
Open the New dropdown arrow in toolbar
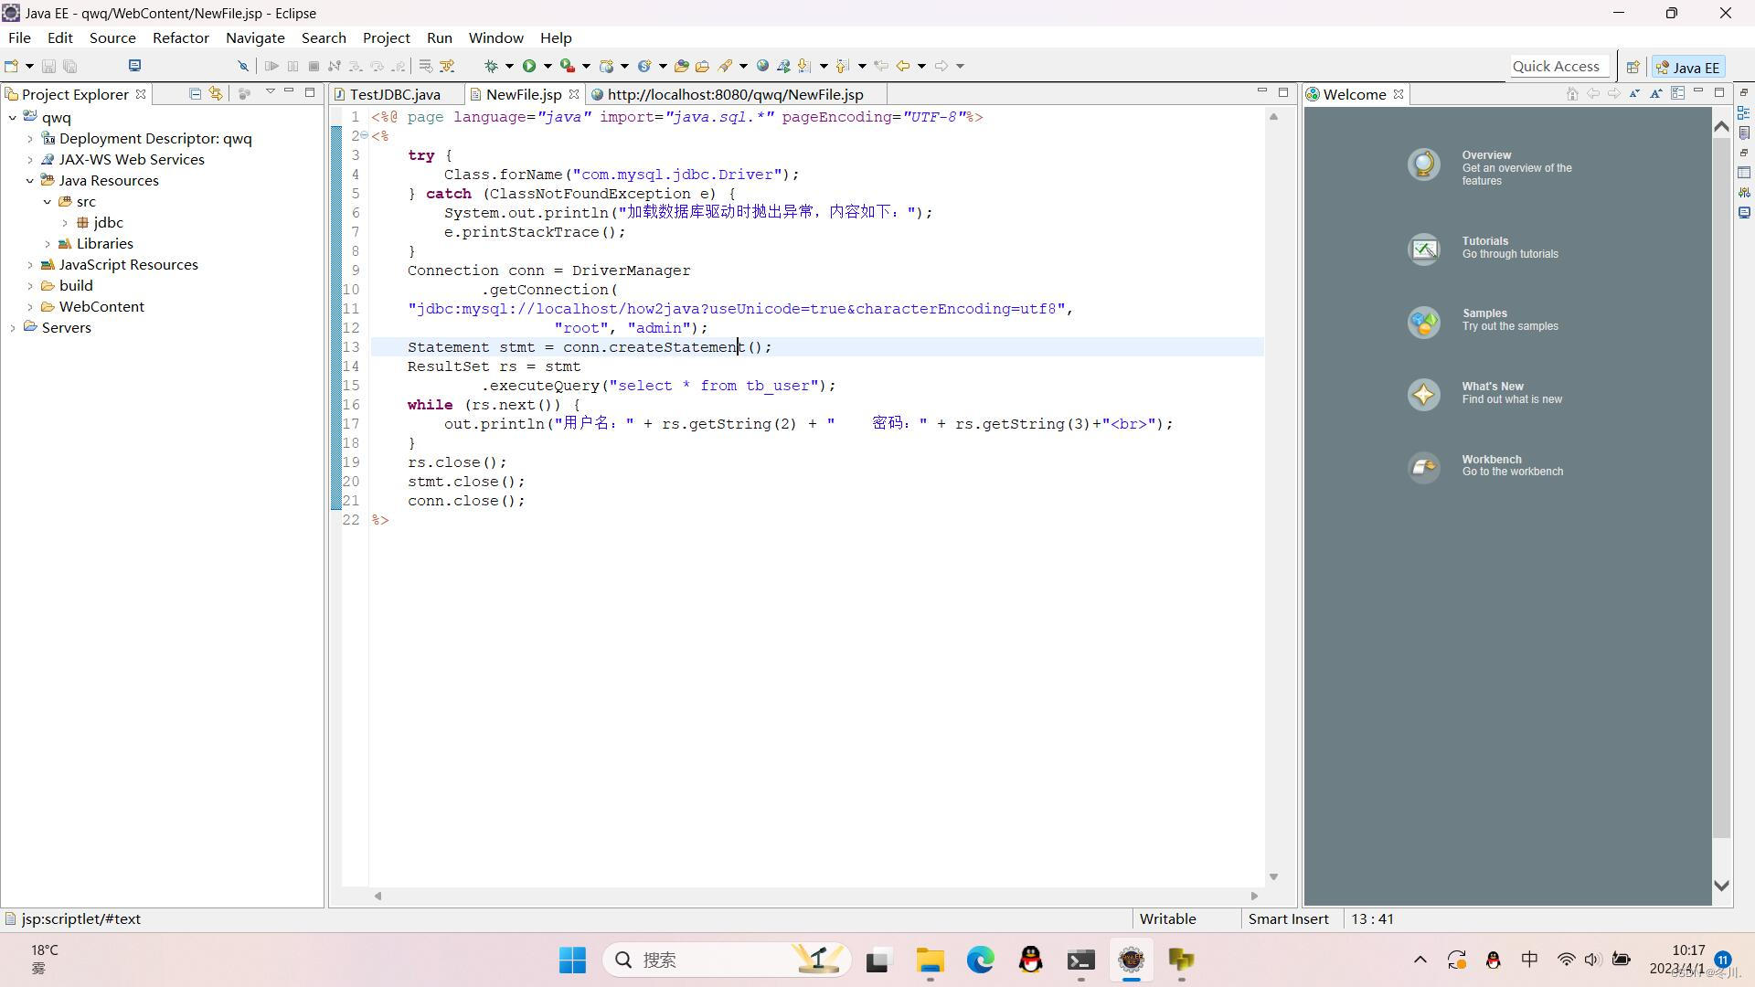[x=29, y=66]
